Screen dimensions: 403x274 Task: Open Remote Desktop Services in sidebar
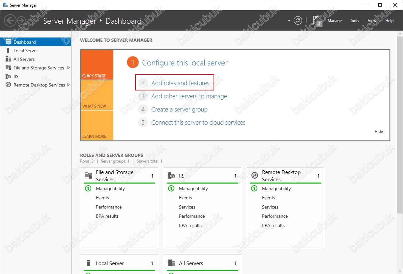[x=36, y=85]
